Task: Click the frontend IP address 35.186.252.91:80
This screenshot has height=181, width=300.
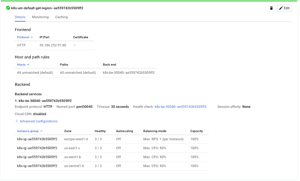Action: (53, 45)
